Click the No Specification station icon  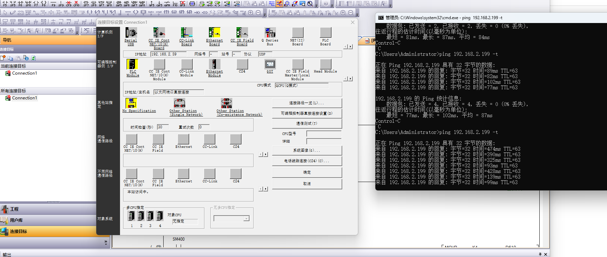click(131, 103)
